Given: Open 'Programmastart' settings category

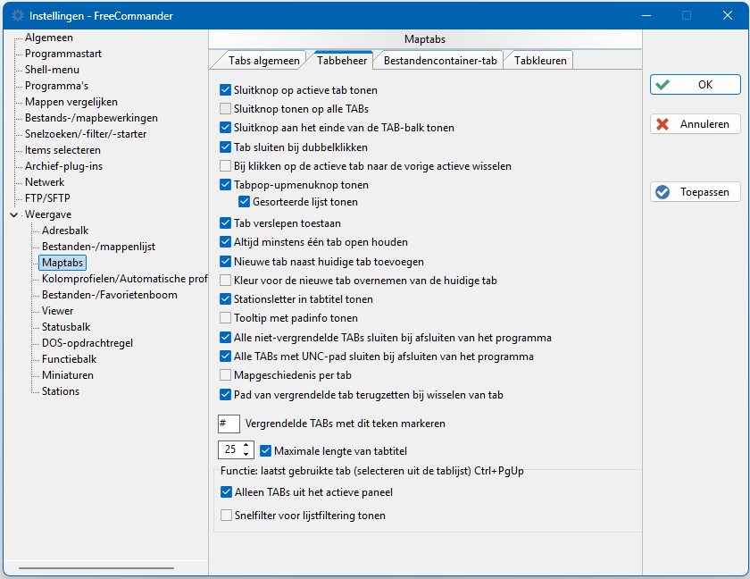Looking at the screenshot, I should [63, 54].
